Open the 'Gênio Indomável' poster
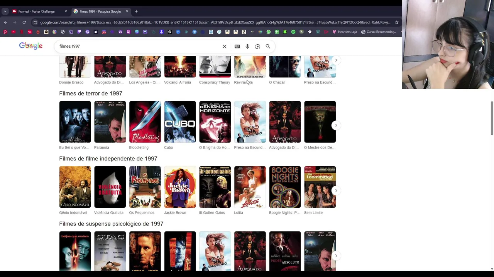Image resolution: width=494 pixels, height=277 pixels. (75, 187)
